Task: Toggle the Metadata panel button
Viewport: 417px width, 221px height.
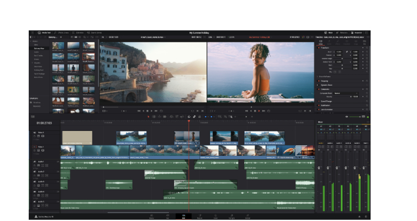Action: tap(342, 33)
